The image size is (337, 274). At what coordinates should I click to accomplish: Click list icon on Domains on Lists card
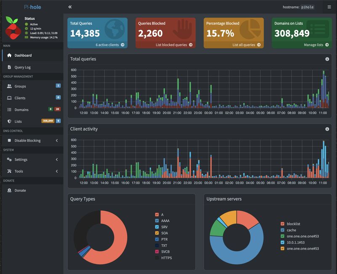[318, 29]
